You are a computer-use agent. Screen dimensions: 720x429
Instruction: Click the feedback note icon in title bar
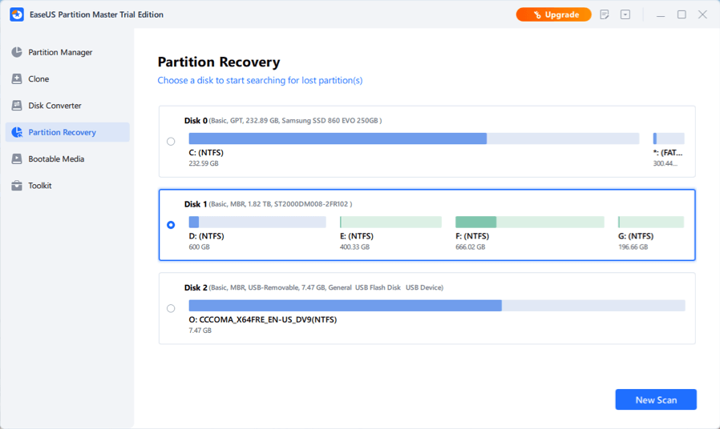(605, 14)
